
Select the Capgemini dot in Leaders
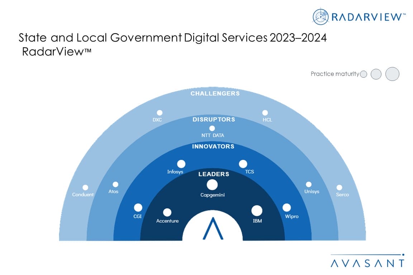pos(212,185)
